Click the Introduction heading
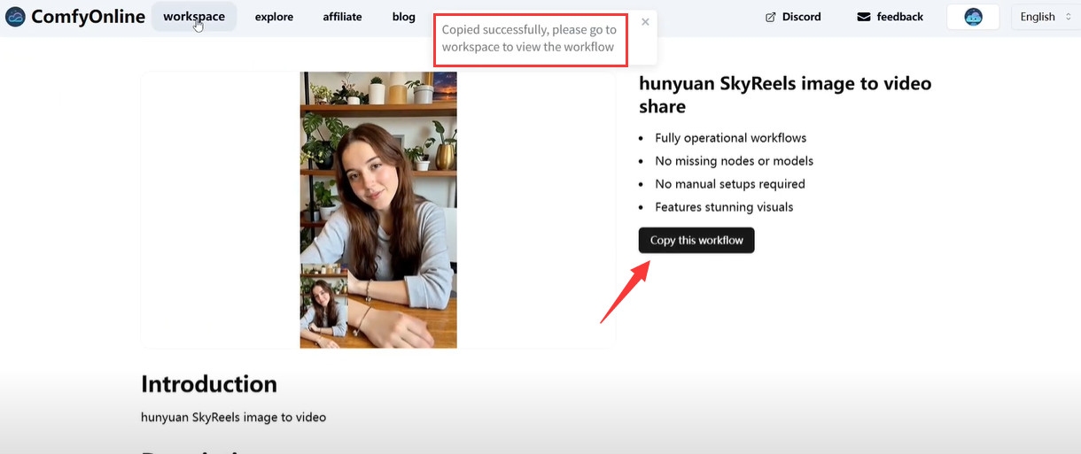Image resolution: width=1081 pixels, height=454 pixels. (x=209, y=384)
